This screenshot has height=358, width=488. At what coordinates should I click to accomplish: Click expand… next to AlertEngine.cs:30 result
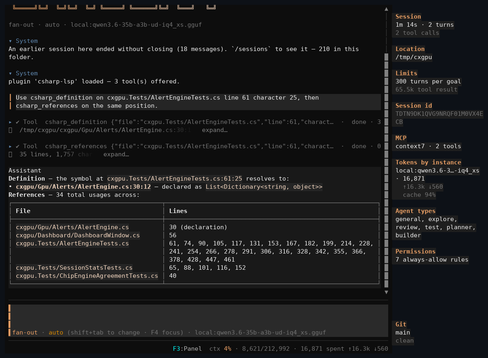(x=215, y=130)
